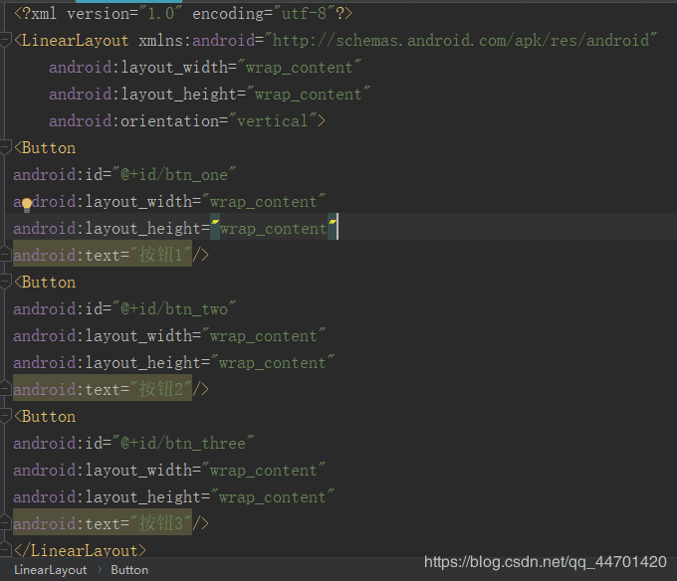
Task: Collapse the first Button tag fold marker
Action: click(5, 148)
